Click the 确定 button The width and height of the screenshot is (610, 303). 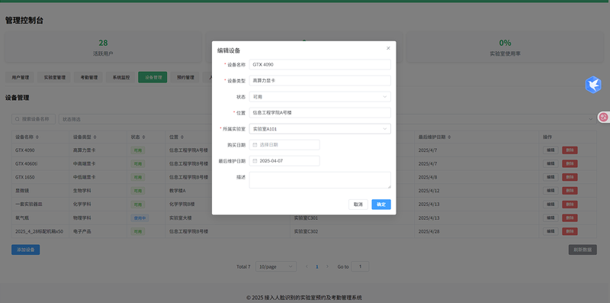point(381,205)
